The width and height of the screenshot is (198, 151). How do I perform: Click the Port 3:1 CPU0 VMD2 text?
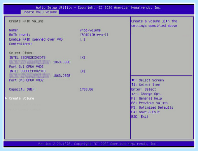pyautogui.click(x=26, y=67)
